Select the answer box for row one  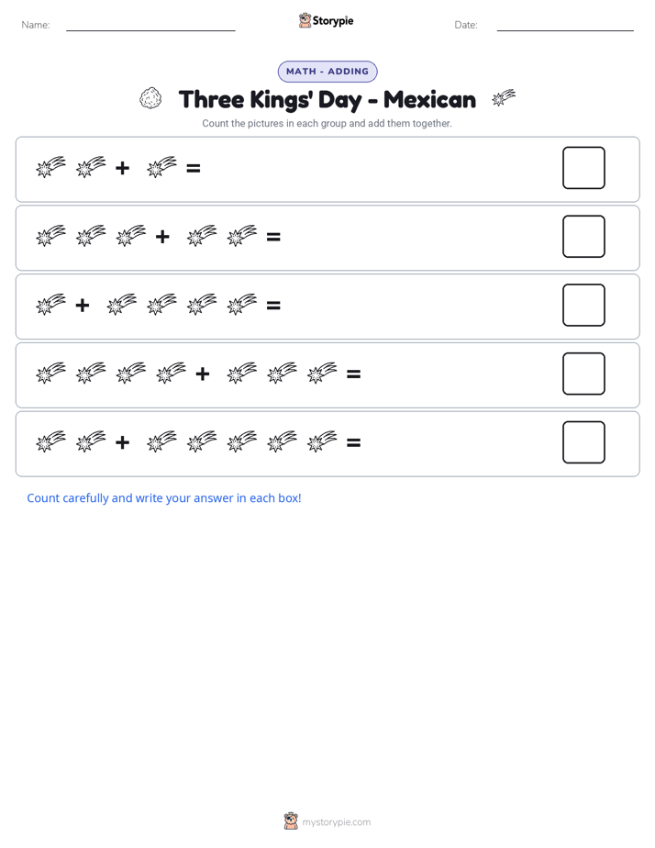(583, 168)
